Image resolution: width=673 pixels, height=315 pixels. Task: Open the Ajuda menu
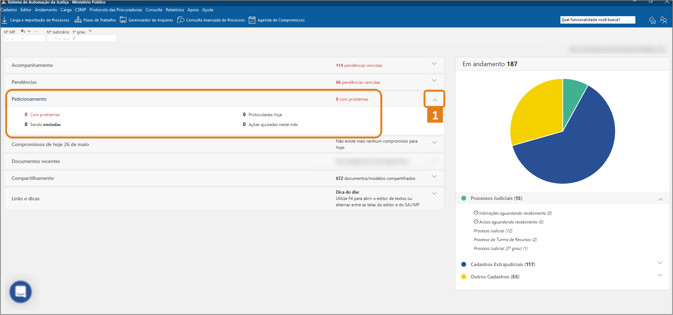point(208,10)
